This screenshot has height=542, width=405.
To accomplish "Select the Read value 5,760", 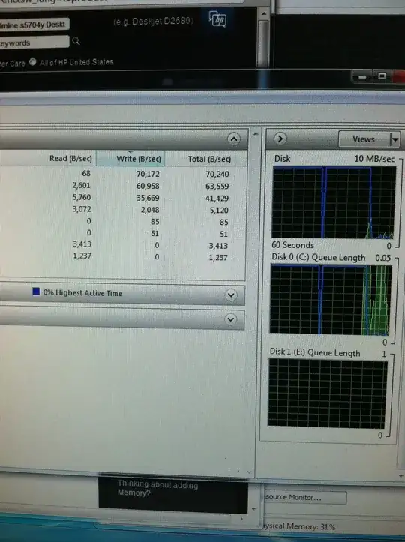I will 82,197.
